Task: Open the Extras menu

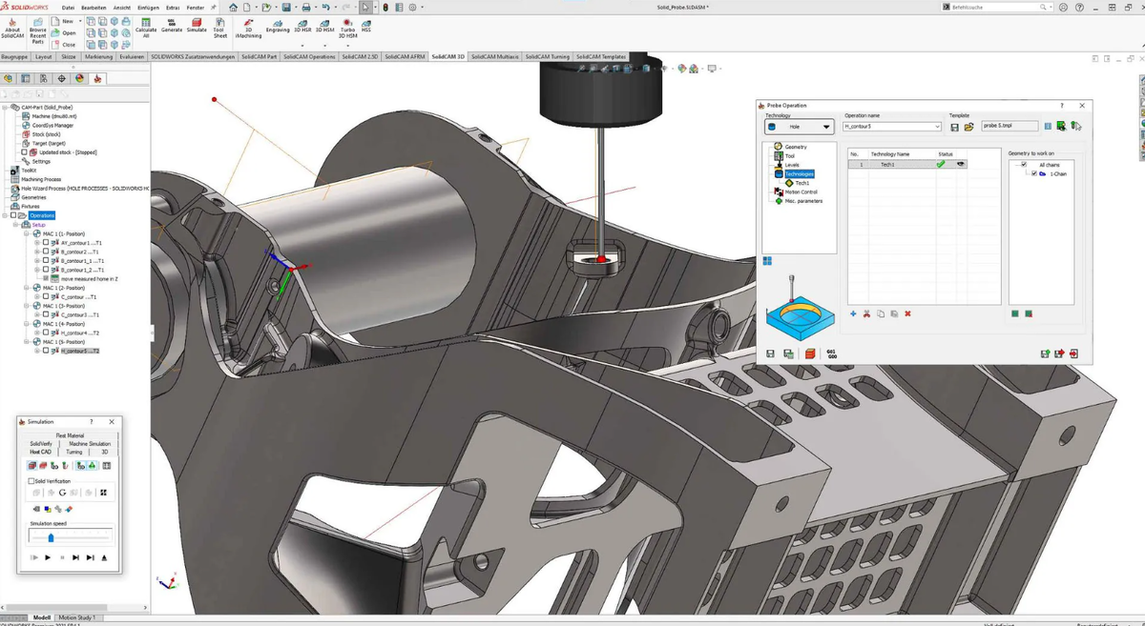Action: click(173, 7)
